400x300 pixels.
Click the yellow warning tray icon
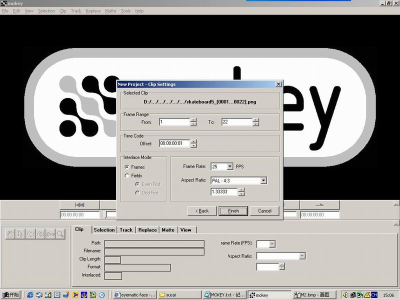tap(367, 295)
